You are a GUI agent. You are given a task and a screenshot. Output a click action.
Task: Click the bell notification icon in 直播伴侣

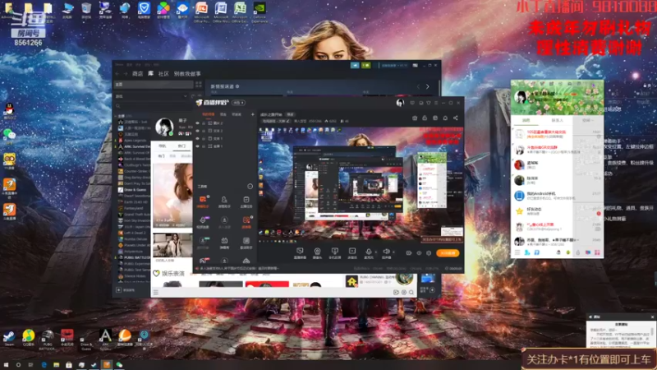coord(445,118)
